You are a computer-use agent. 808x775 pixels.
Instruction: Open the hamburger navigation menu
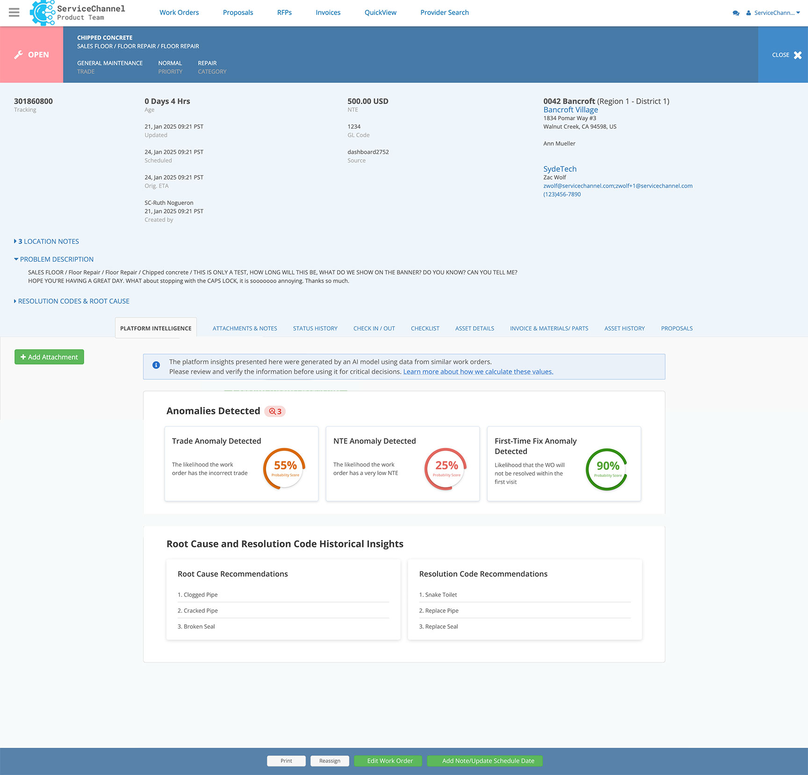pyautogui.click(x=14, y=13)
